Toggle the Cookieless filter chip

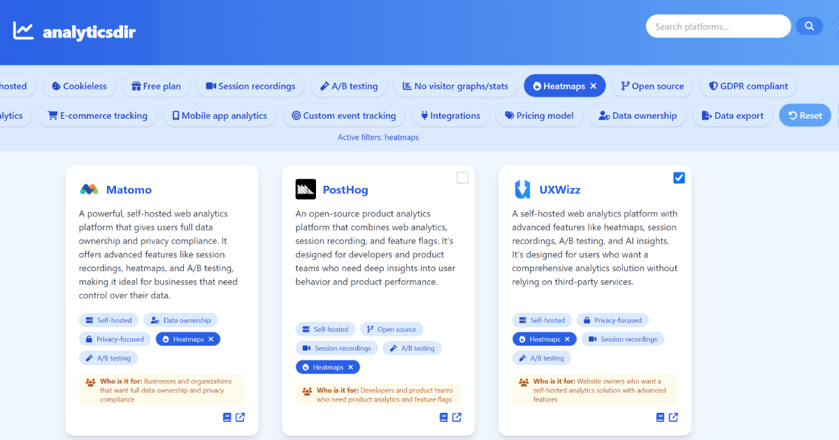(79, 87)
